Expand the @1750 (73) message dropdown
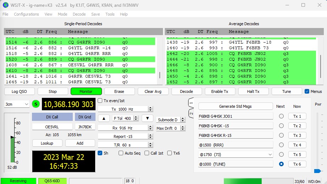The width and height of the screenshot is (327, 184). 270,155
